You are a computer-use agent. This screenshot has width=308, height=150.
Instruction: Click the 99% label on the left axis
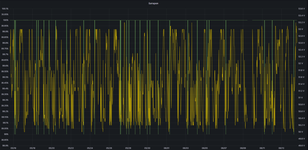[6, 134]
